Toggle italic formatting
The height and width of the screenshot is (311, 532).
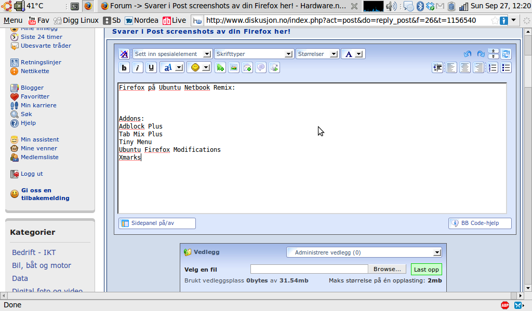137,68
